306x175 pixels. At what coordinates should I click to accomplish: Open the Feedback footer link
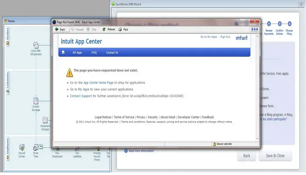coord(208,117)
